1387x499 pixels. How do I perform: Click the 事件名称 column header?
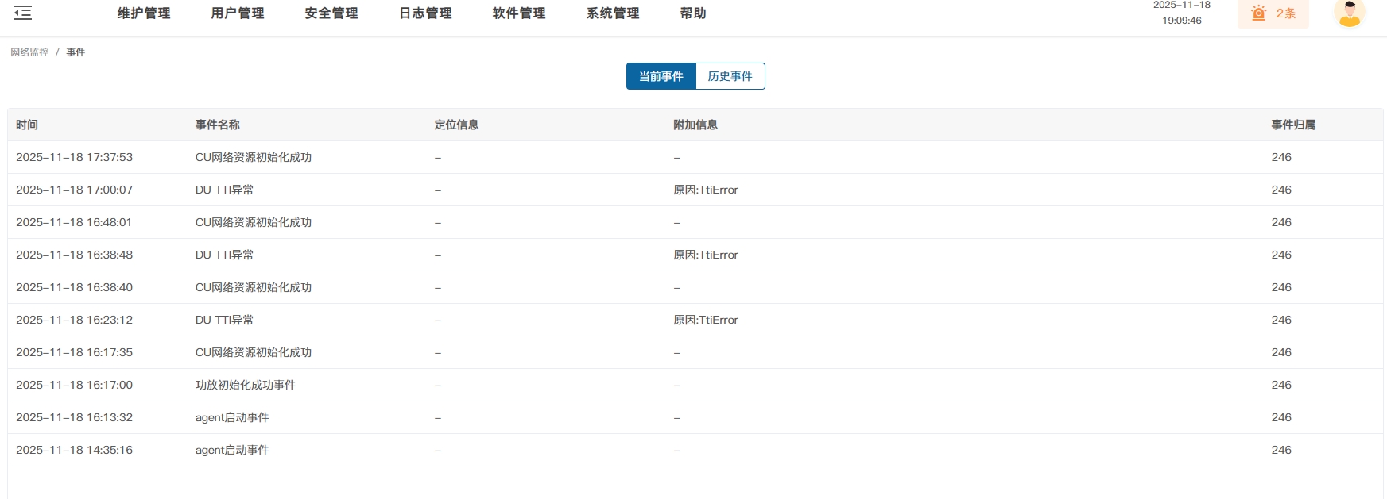click(x=218, y=125)
